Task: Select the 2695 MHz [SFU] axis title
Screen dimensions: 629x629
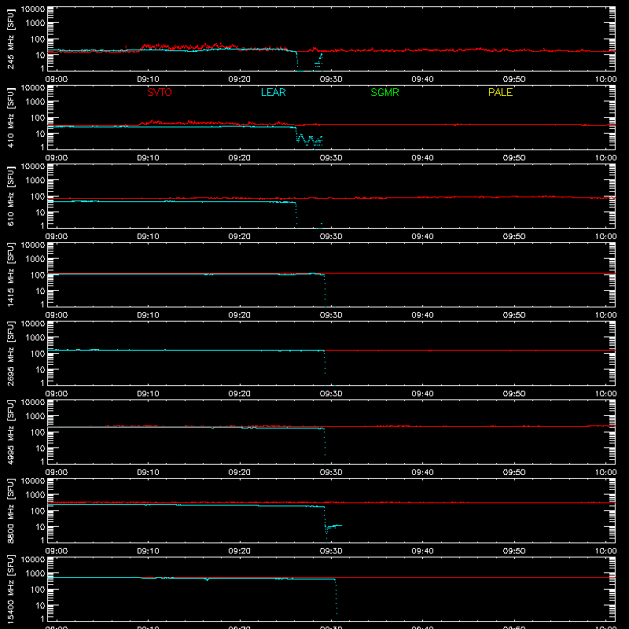Action: [10, 354]
